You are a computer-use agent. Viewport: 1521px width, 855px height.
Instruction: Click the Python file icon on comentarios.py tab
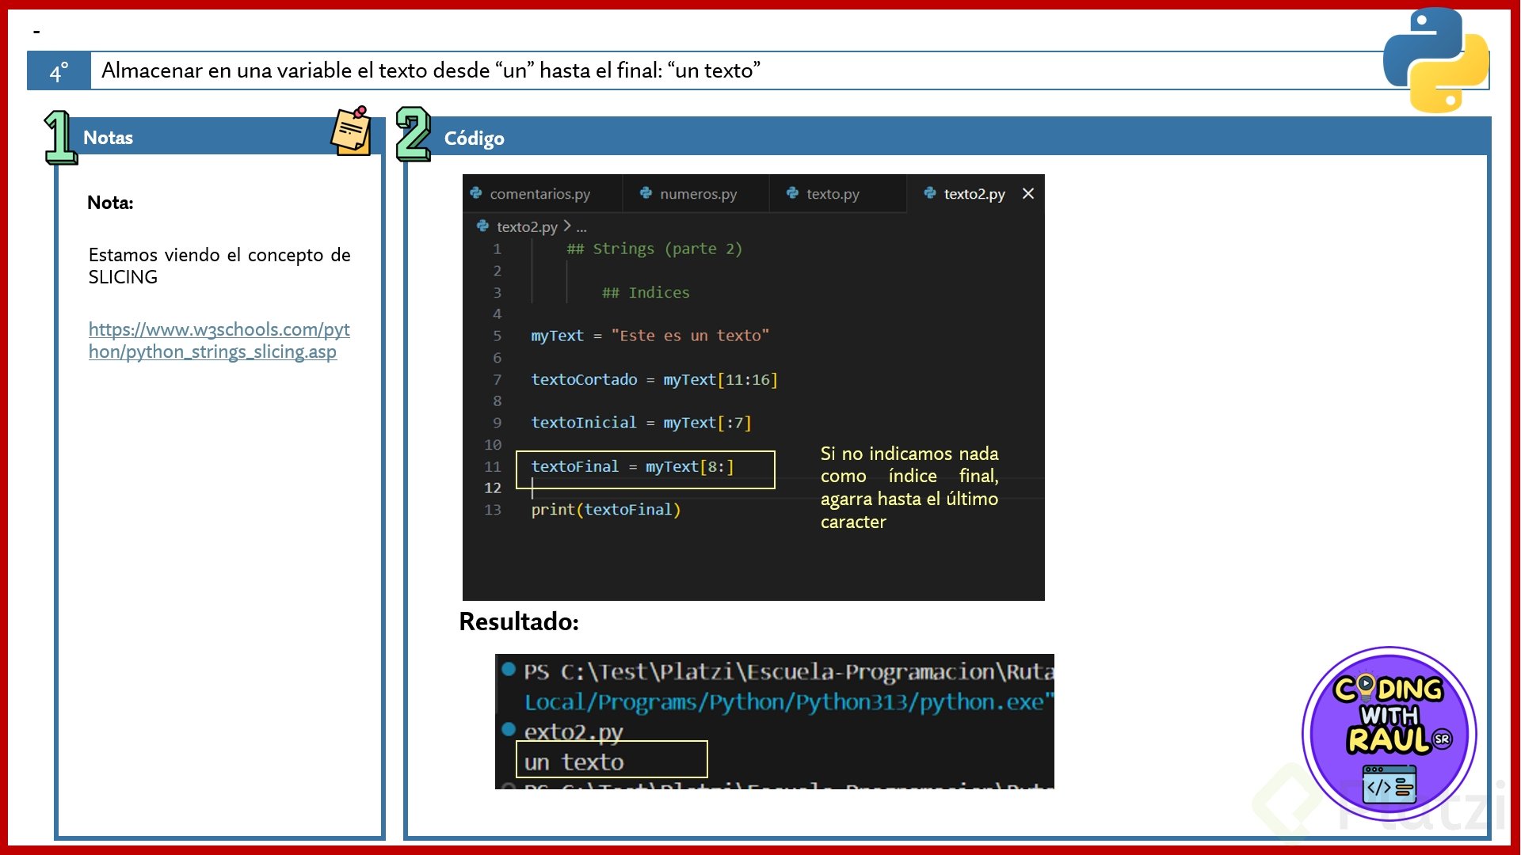[476, 193]
